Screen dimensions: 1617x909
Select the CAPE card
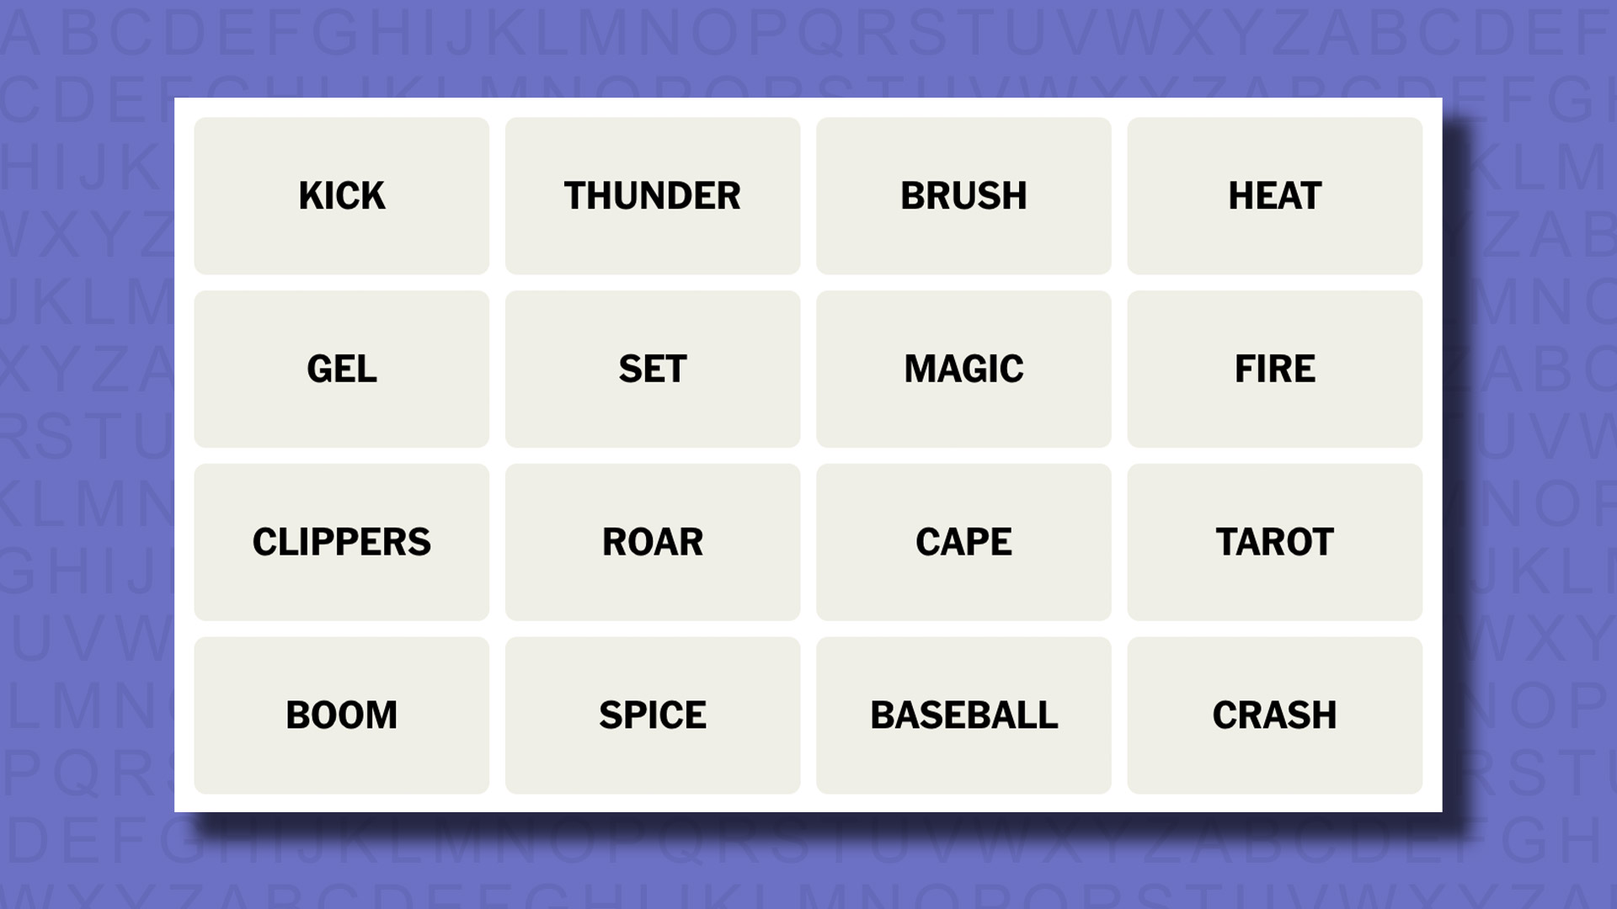click(963, 540)
